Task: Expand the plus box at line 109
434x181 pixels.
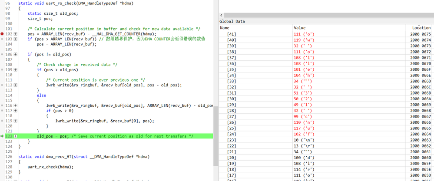Action: coord(16,69)
